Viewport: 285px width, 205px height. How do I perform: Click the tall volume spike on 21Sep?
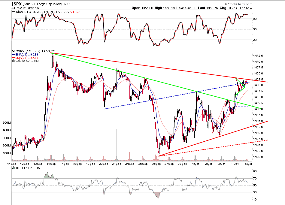(117, 145)
